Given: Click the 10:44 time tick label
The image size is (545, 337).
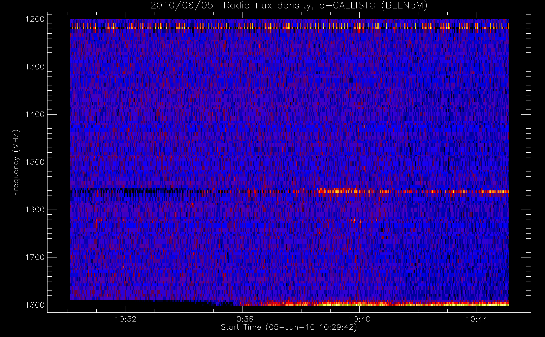Looking at the screenshot, I should click(477, 319).
